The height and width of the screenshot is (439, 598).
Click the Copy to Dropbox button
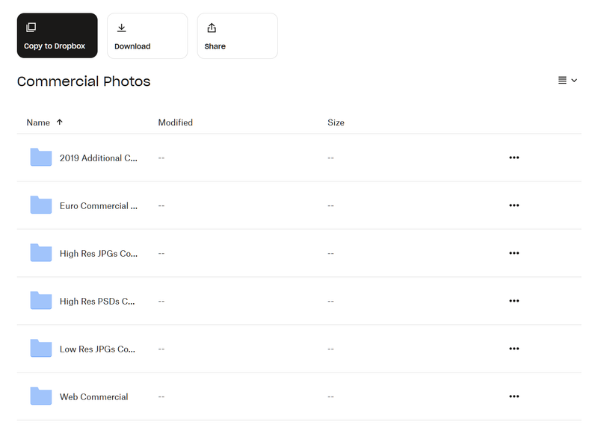click(57, 36)
